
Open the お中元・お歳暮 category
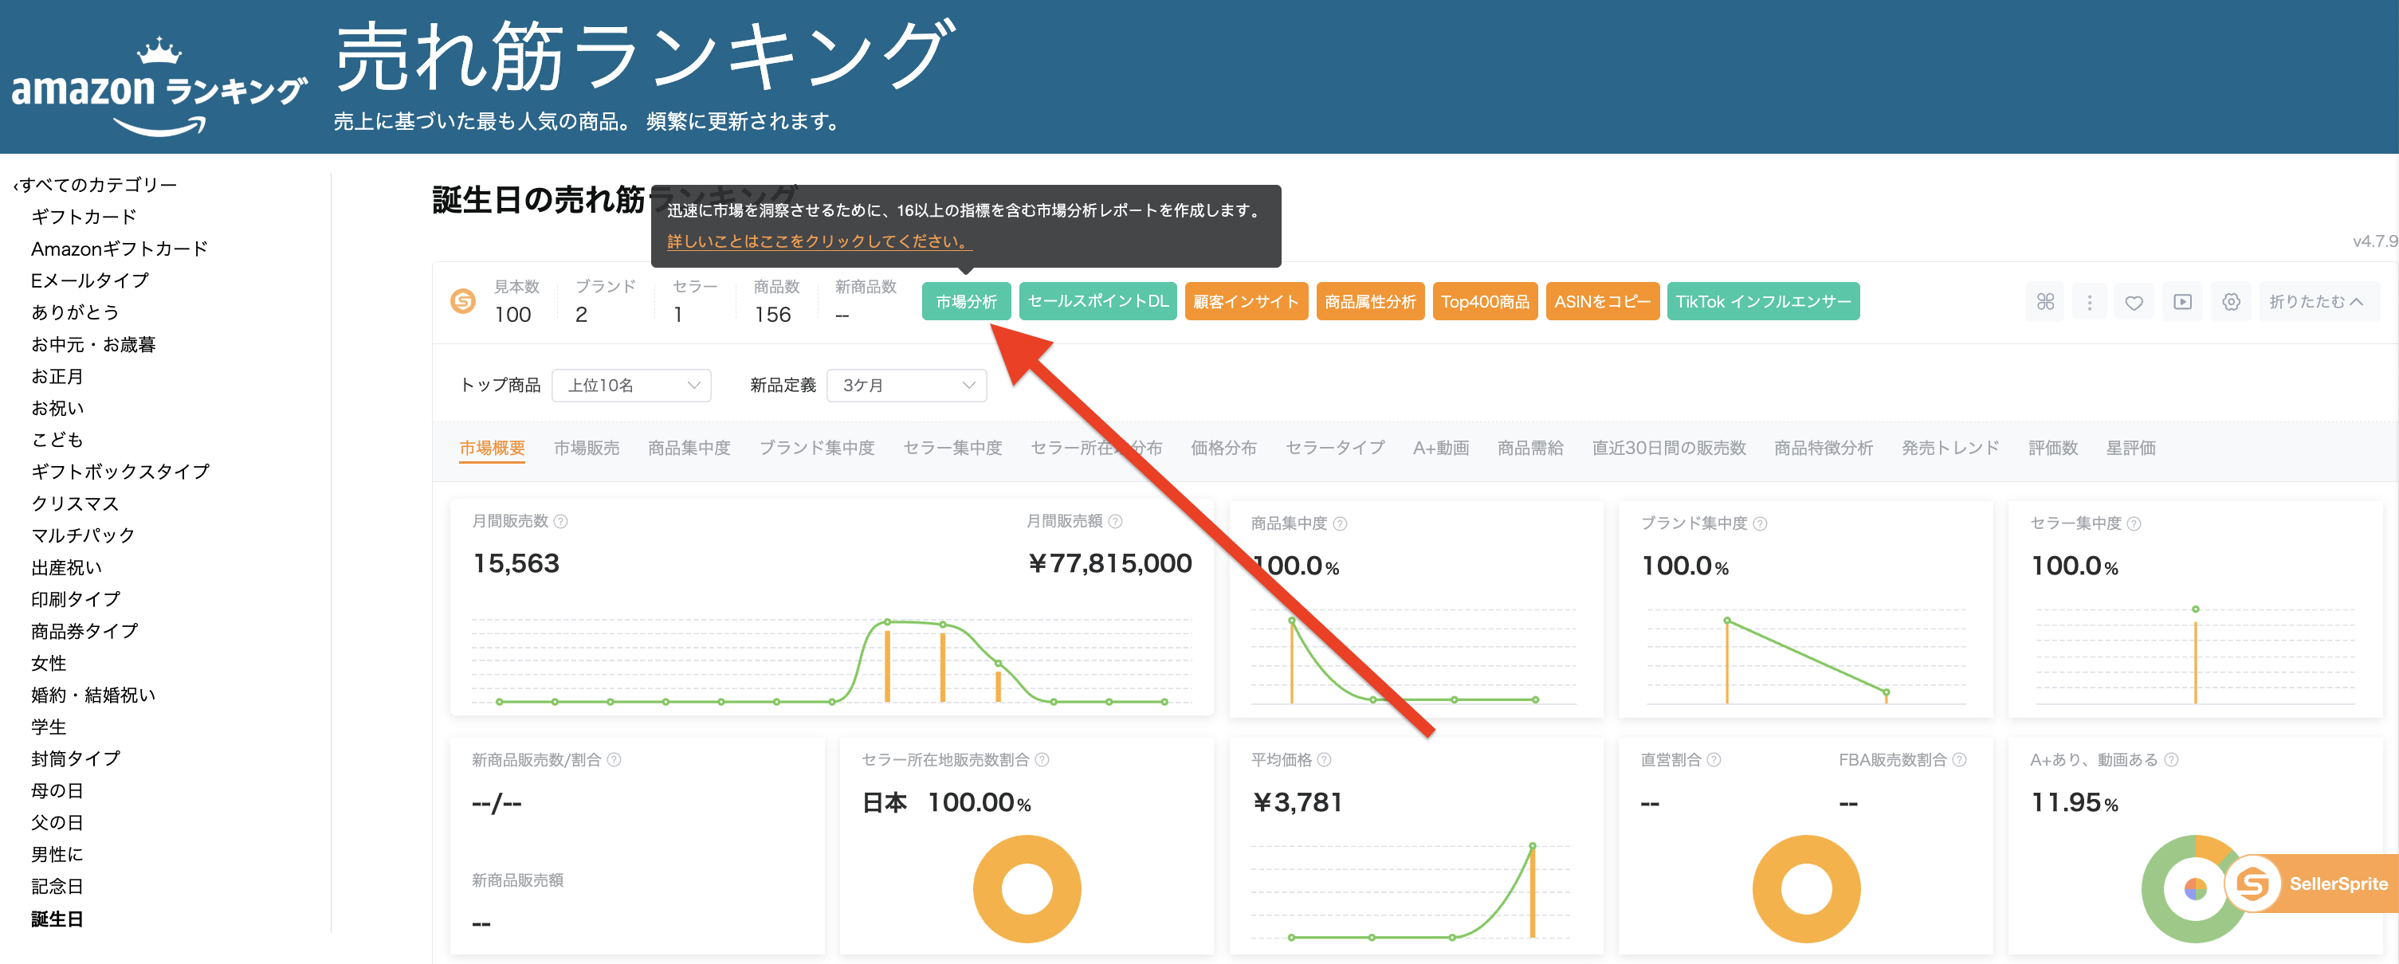click(x=93, y=344)
